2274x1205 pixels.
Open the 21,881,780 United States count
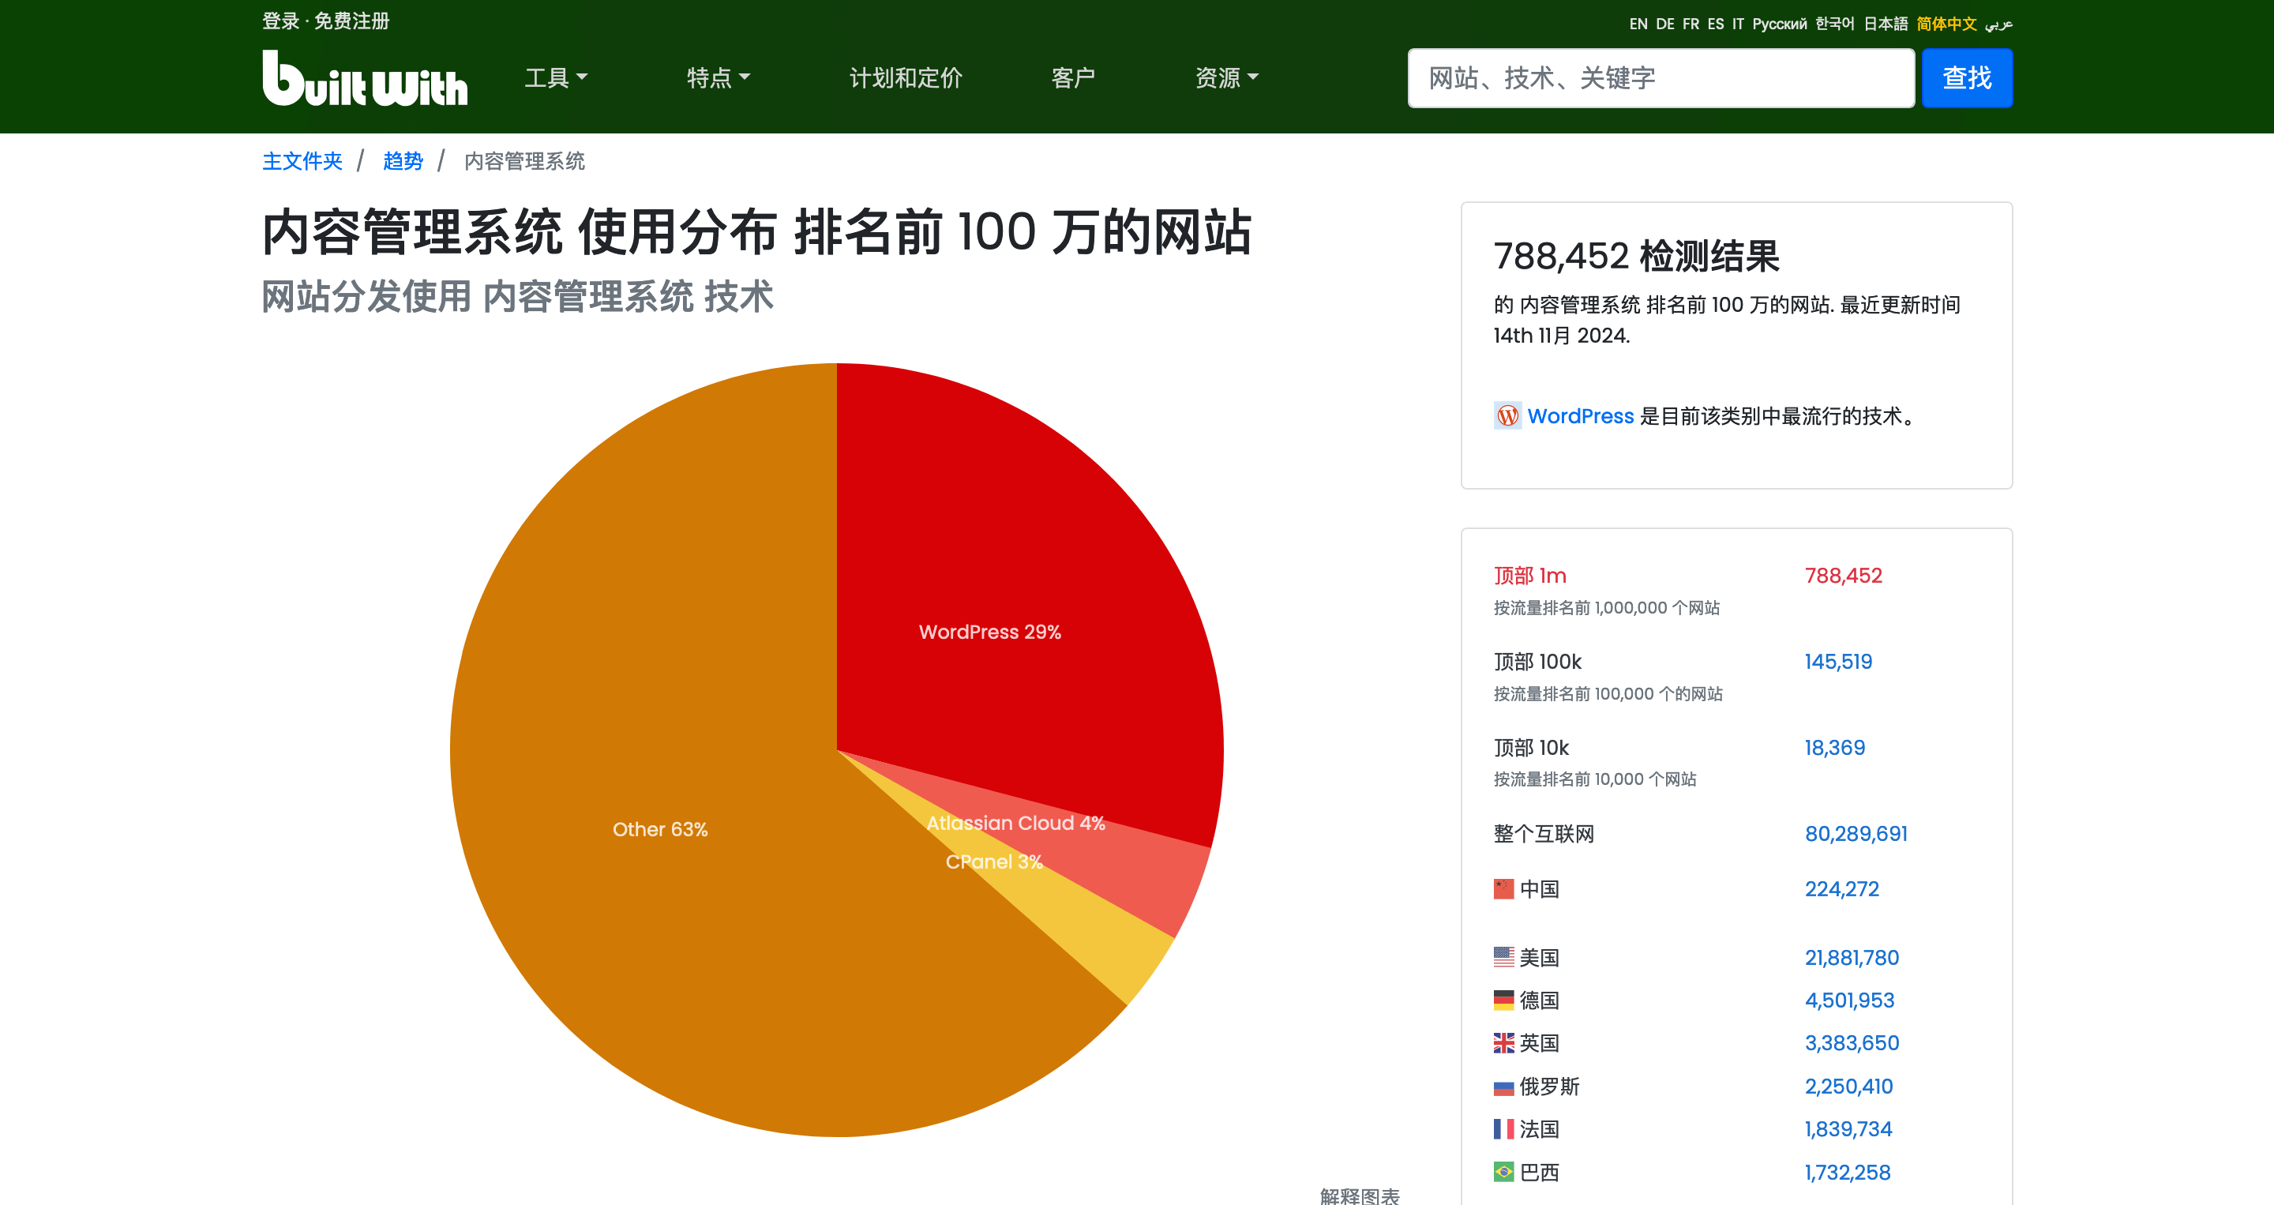click(1851, 957)
